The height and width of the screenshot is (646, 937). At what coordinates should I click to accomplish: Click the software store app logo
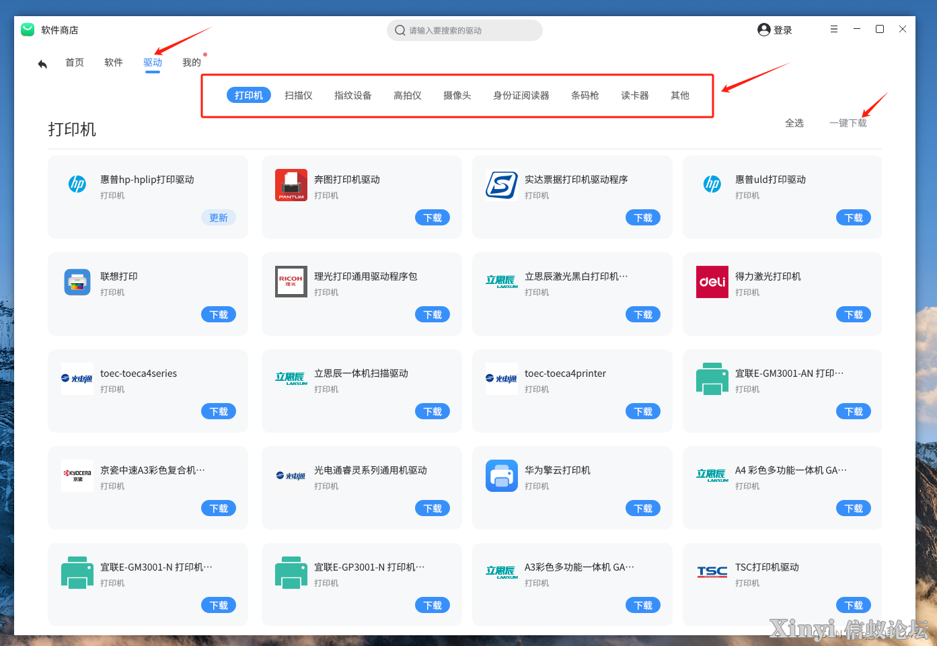click(x=28, y=30)
